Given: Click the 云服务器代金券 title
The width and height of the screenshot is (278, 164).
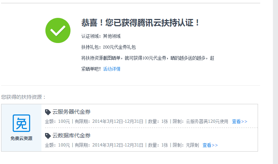Looking at the screenshot, I should point(72,112).
